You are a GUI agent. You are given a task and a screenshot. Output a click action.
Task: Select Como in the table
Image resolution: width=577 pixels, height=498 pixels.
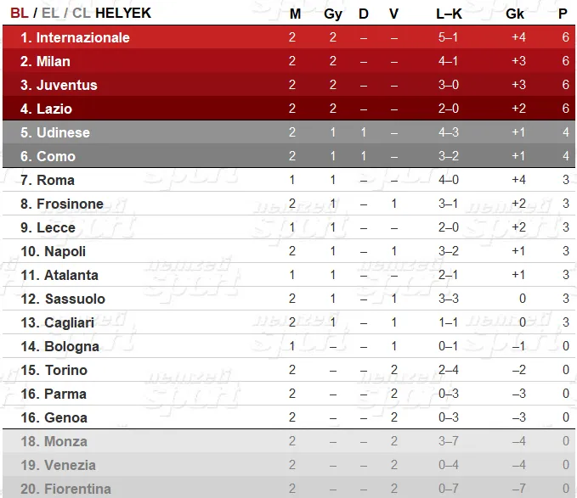tap(56, 156)
